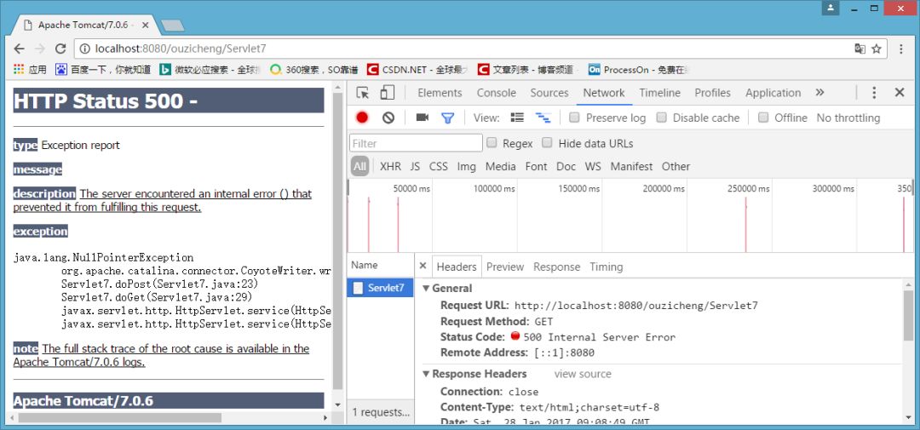The height and width of the screenshot is (430, 920).
Task: Collapse the Response Headers section
Action: (x=427, y=374)
